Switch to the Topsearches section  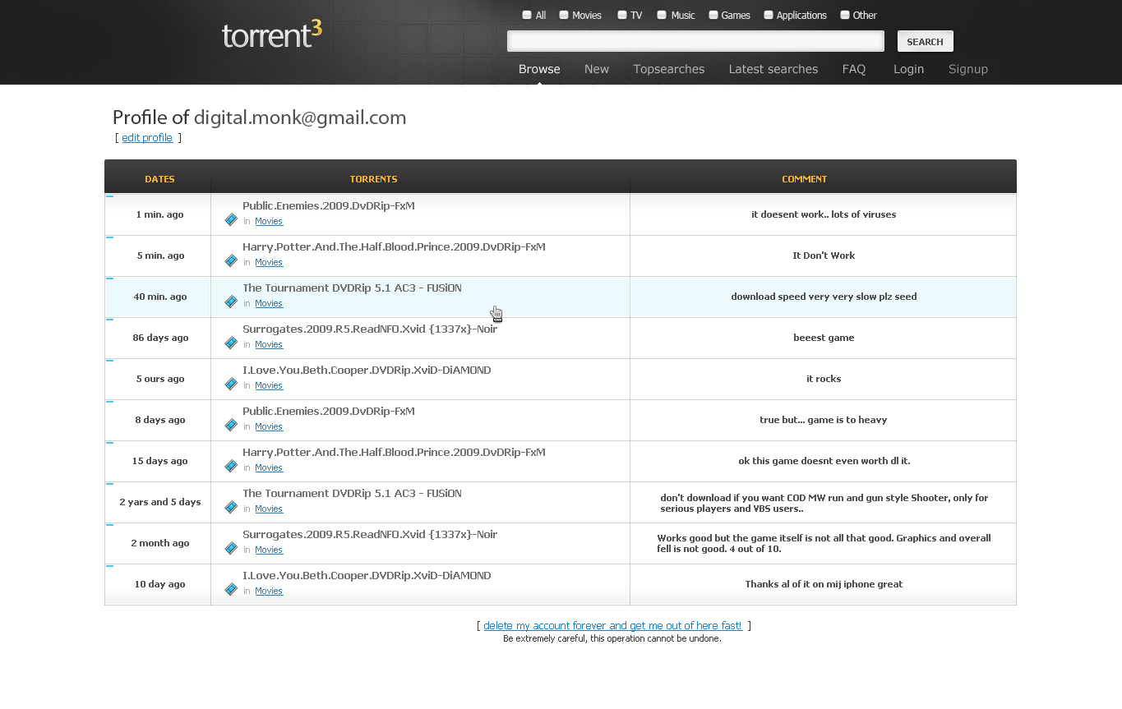(x=668, y=69)
